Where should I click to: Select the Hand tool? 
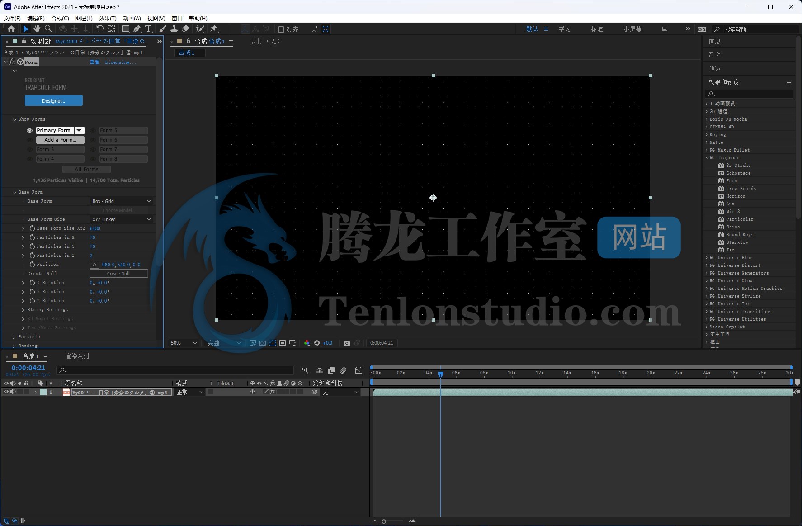pyautogui.click(x=37, y=29)
